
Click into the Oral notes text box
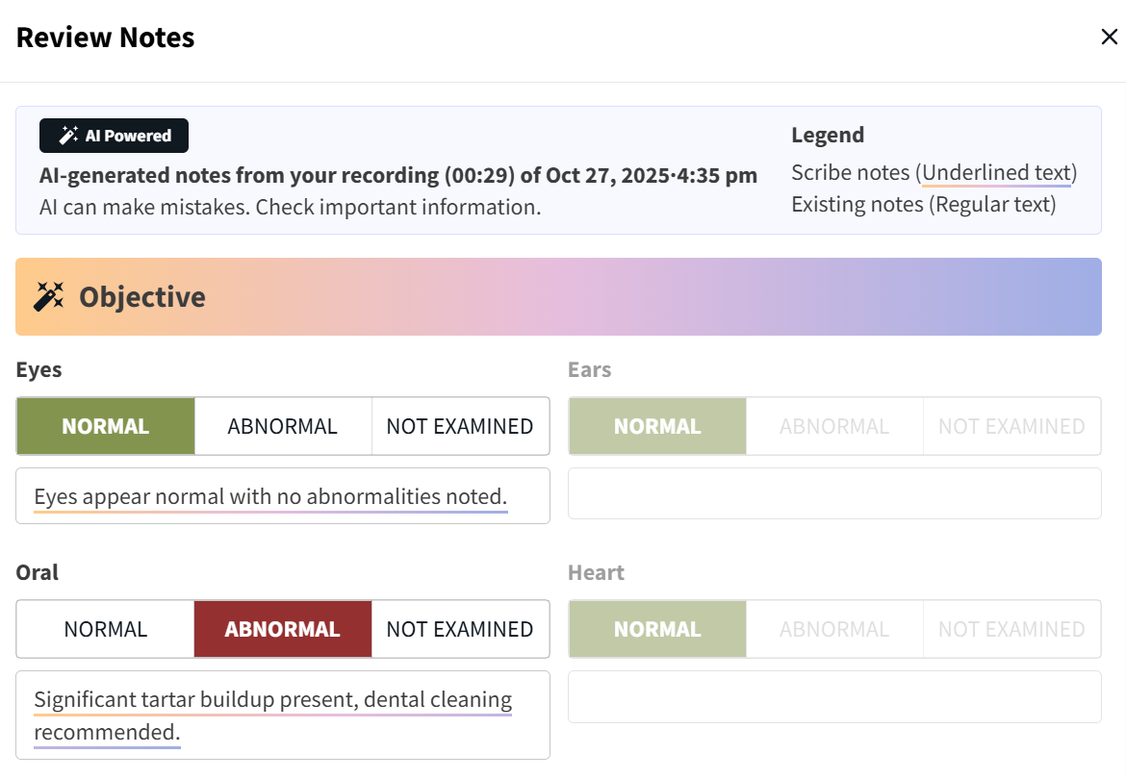click(282, 715)
